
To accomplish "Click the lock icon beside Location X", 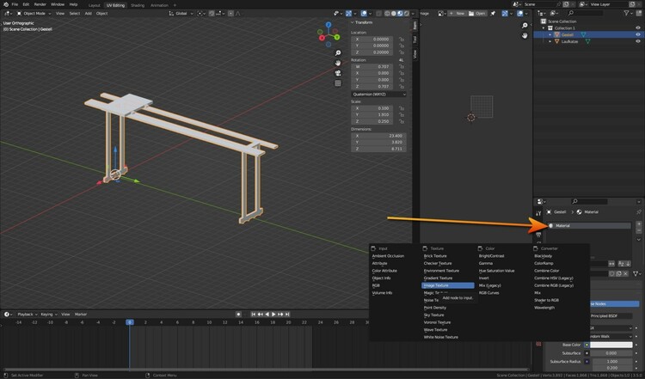I will [x=402, y=39].
